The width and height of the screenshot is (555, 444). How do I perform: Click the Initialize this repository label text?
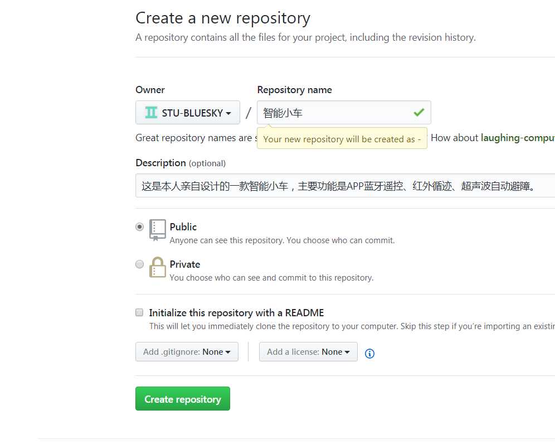[x=236, y=313]
